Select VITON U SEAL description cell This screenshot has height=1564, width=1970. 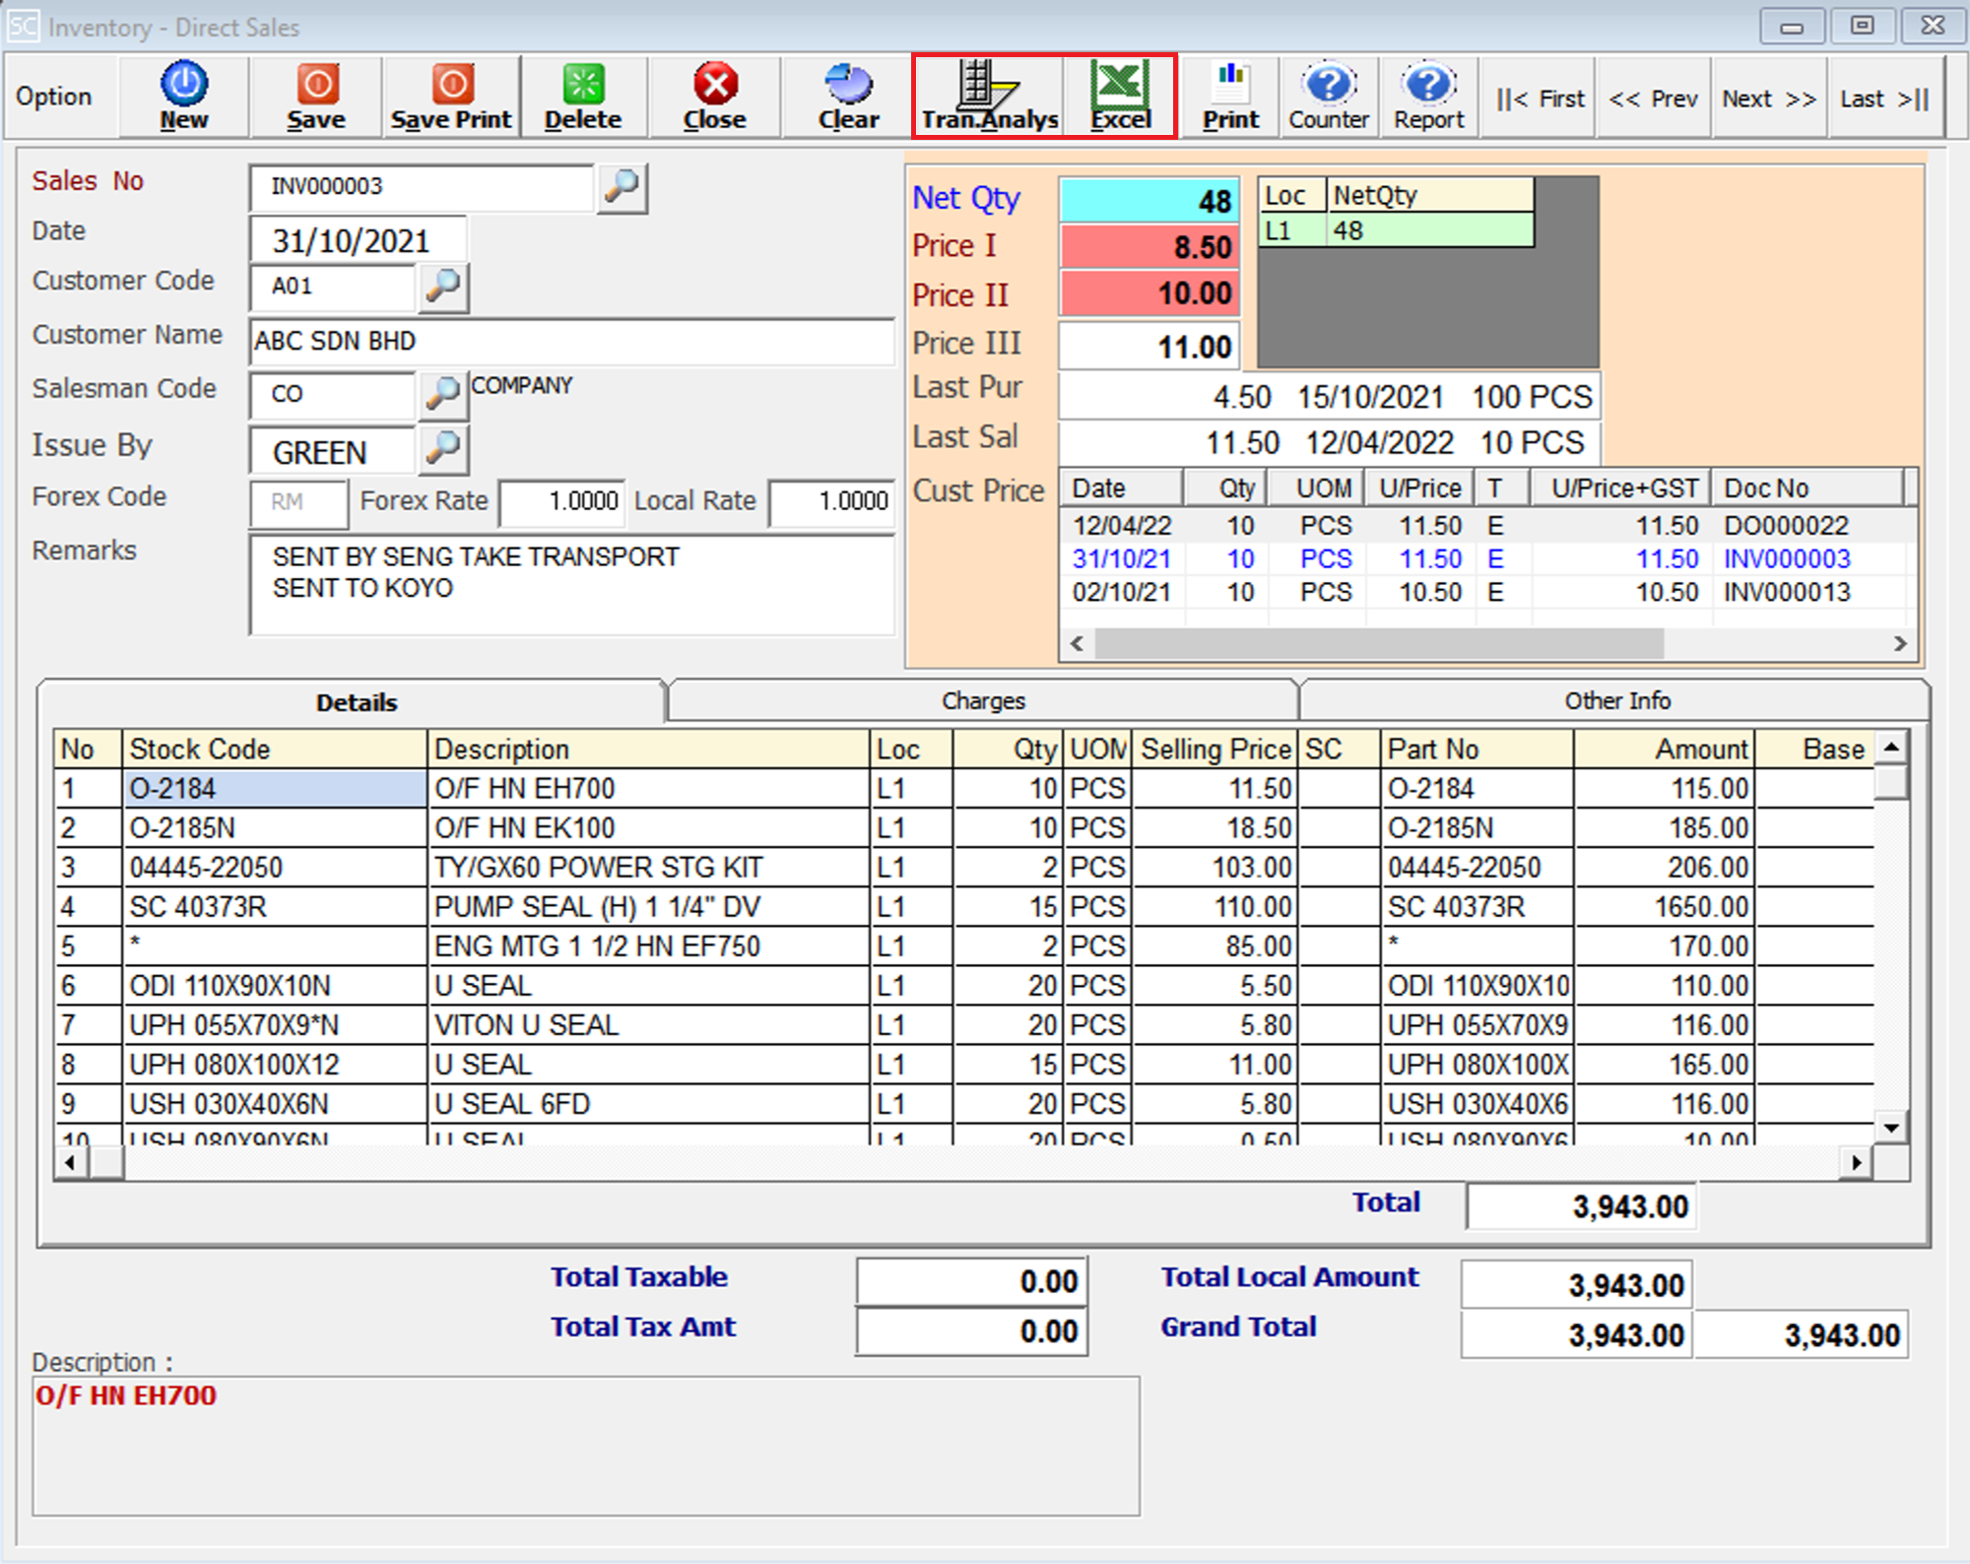click(649, 1025)
